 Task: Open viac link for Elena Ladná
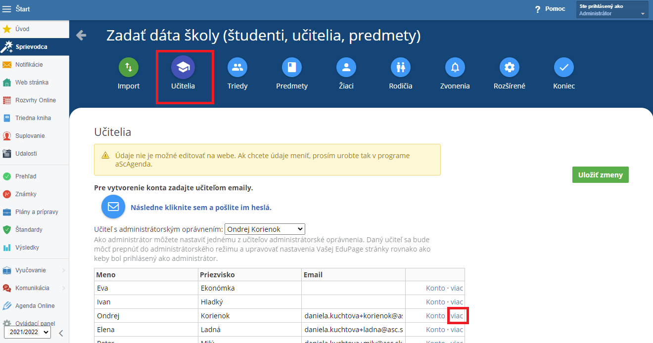[x=457, y=330]
